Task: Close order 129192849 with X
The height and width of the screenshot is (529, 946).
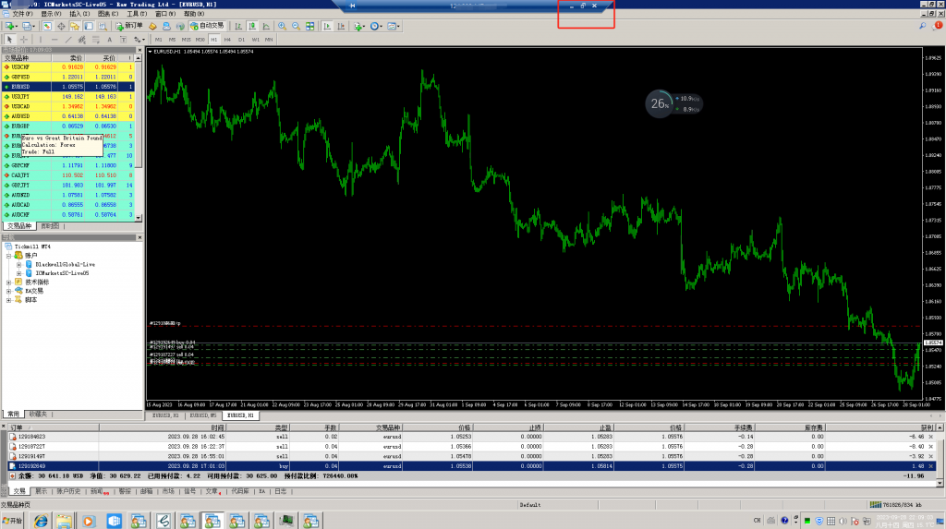Action: click(x=931, y=466)
